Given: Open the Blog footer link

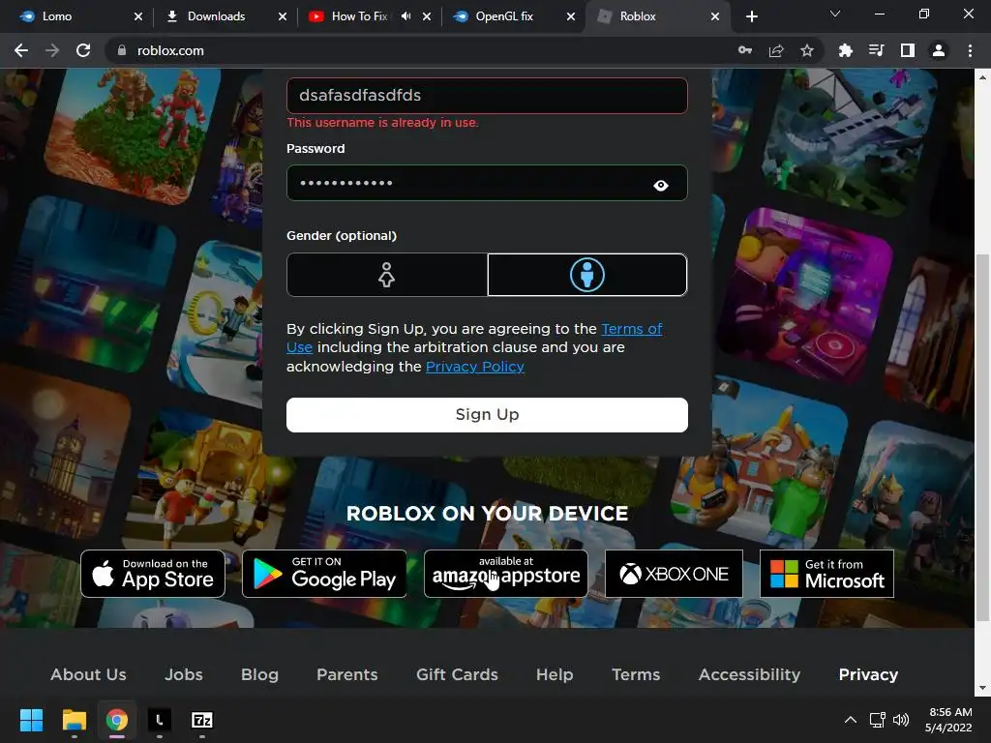Looking at the screenshot, I should pyautogui.click(x=259, y=674).
